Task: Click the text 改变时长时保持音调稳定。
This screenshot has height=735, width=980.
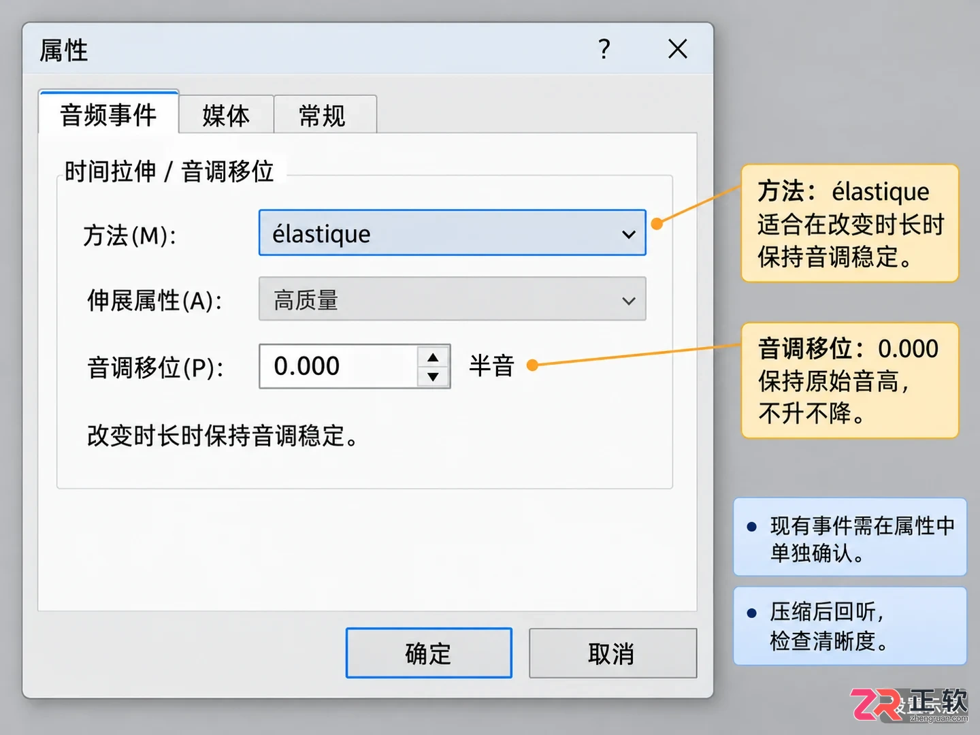Action: pyautogui.click(x=223, y=436)
